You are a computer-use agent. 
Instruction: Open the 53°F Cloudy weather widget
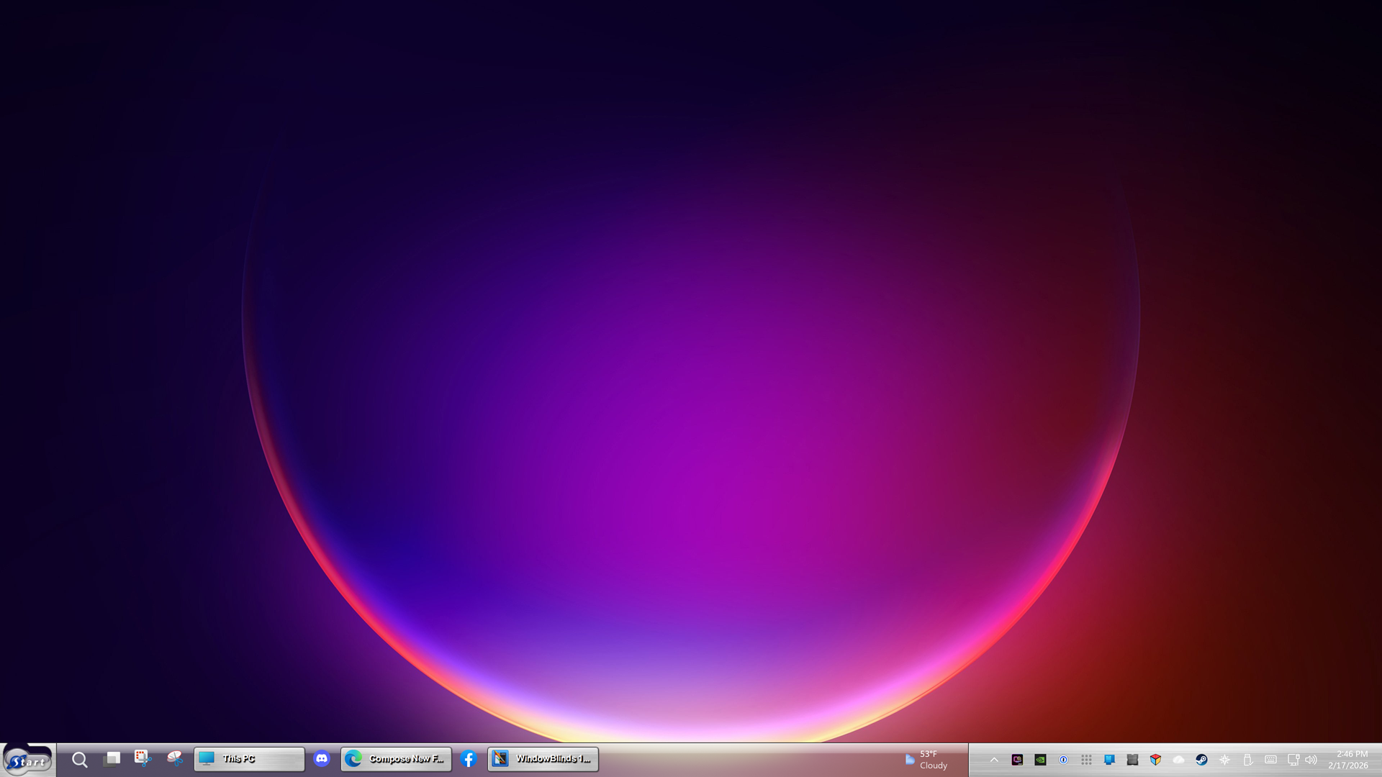(927, 760)
